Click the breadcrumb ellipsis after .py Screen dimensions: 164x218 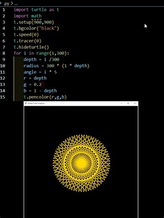pos(16,4)
